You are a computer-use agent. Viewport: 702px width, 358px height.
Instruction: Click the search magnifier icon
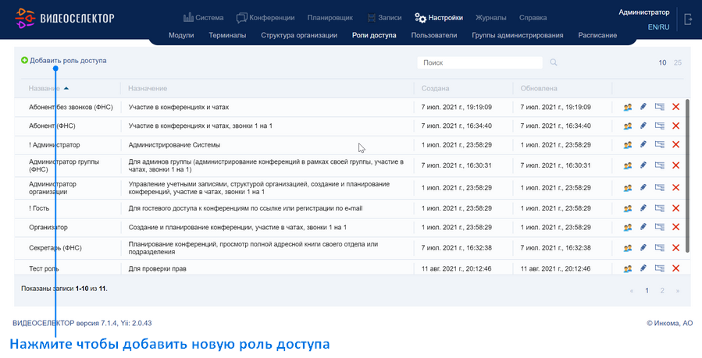coord(554,62)
